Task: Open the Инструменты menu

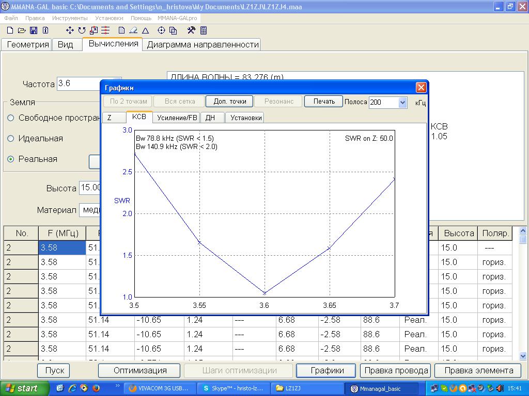Action: pos(69,18)
